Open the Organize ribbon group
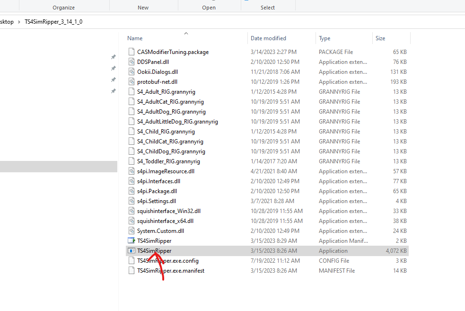This screenshot has width=465, height=311. click(63, 7)
